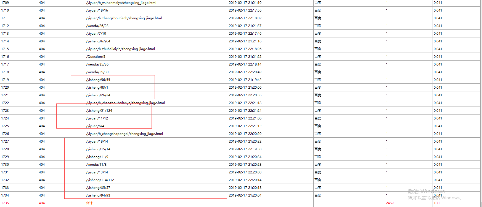This screenshot has width=482, height=207.
Task: Select row number 1716
Action: [x=5, y=57]
